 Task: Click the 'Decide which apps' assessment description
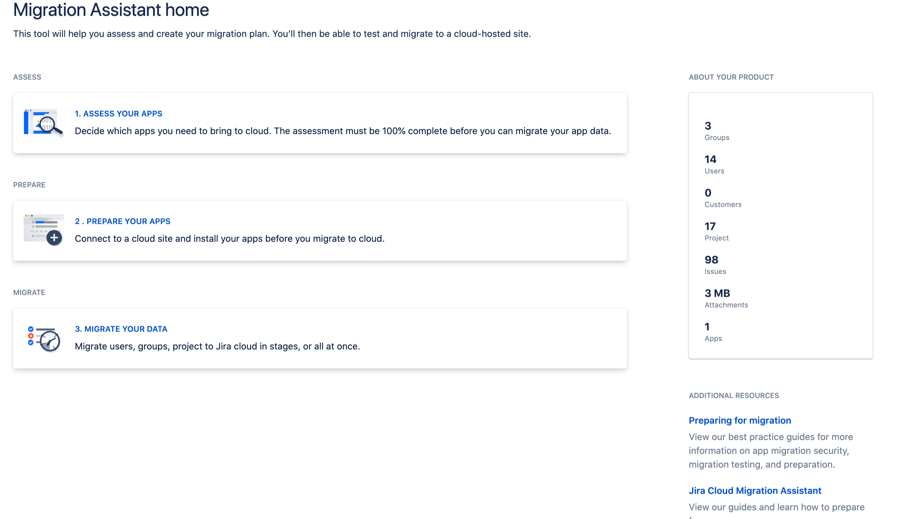(342, 131)
